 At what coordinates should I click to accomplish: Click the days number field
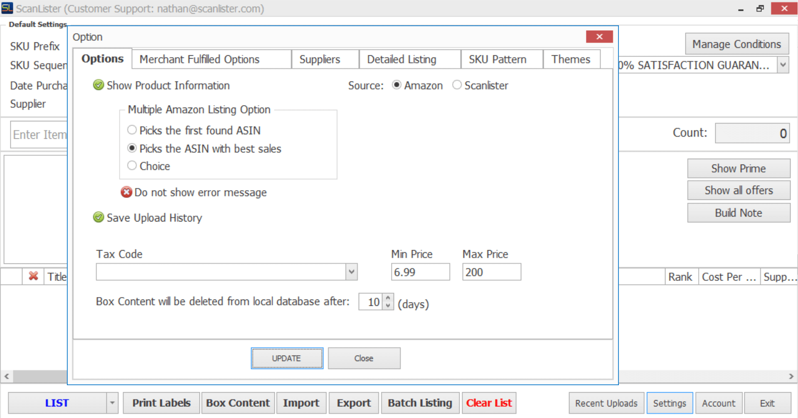(x=371, y=302)
